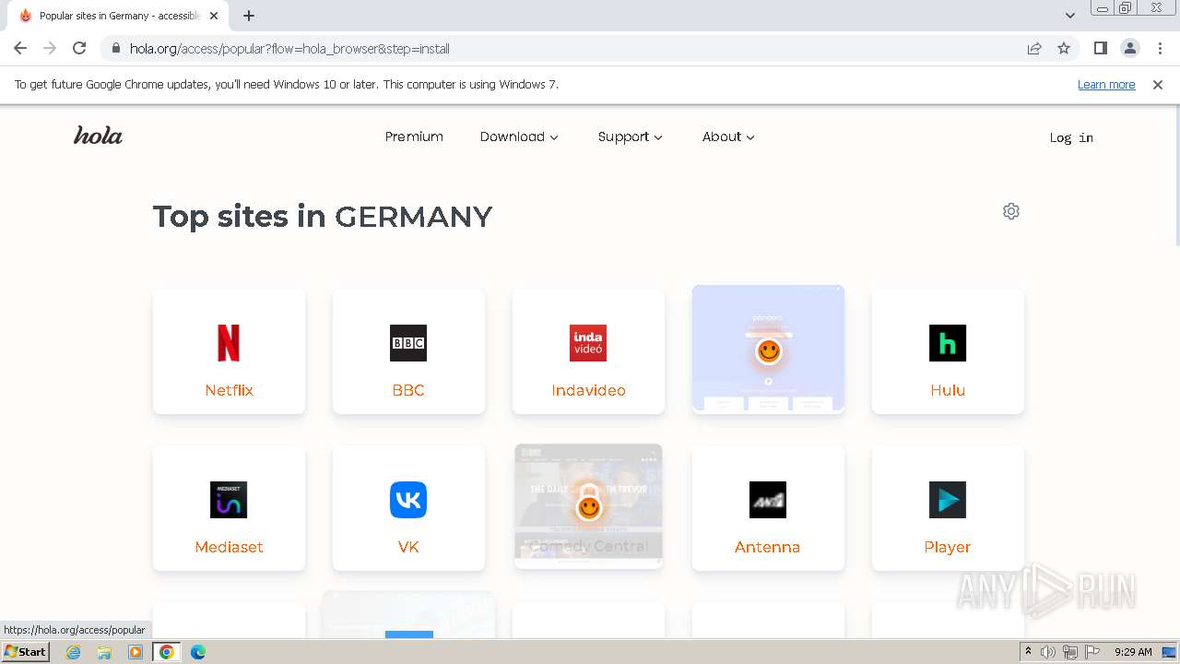
Task: Open the tab search dropdown arrow
Action: pos(1069,16)
